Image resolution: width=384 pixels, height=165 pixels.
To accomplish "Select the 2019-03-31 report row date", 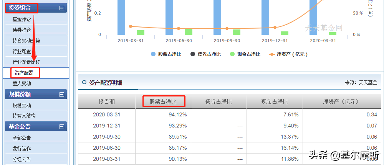I will 106,159.
